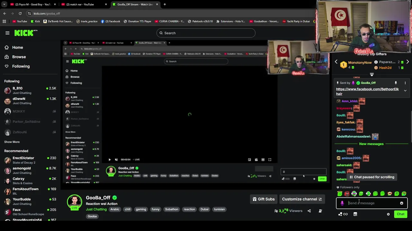The image size is (412, 231).
Task: Click the Subathon tag
Action: point(172,209)
